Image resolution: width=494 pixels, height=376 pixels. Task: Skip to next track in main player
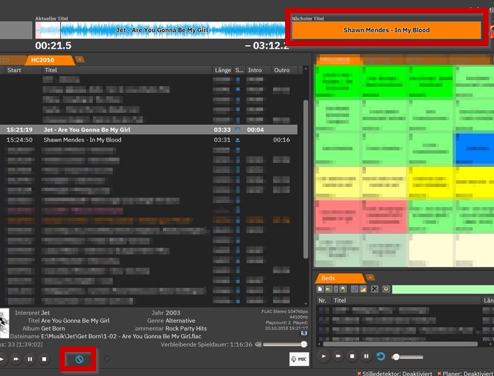(16, 359)
